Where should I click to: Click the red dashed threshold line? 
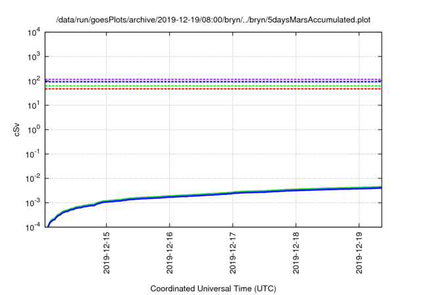213,89
